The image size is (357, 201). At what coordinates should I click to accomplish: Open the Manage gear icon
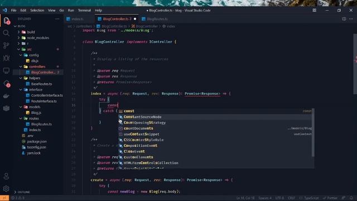(6, 189)
